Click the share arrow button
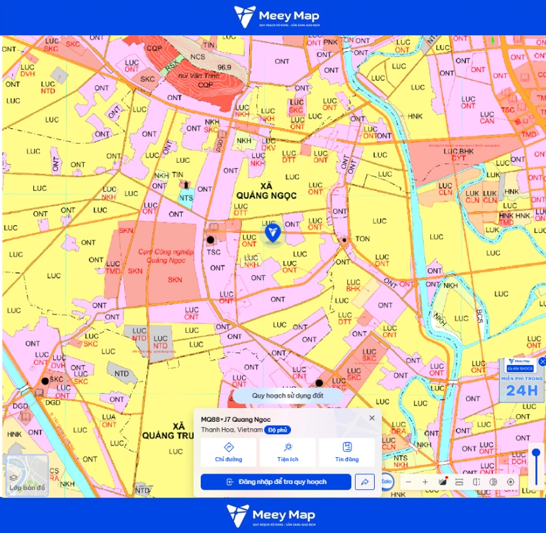Viewport: 546px width, 533px height. click(365, 482)
